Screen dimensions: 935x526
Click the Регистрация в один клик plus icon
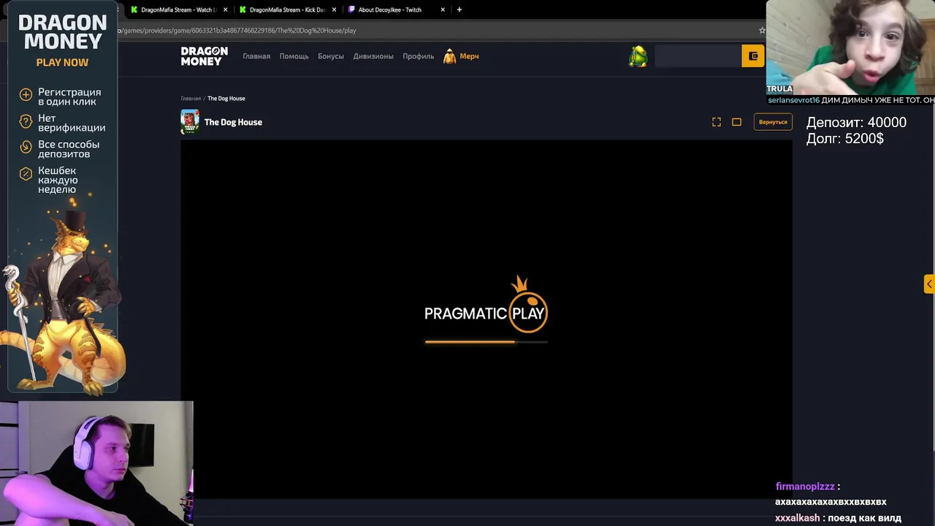click(26, 94)
